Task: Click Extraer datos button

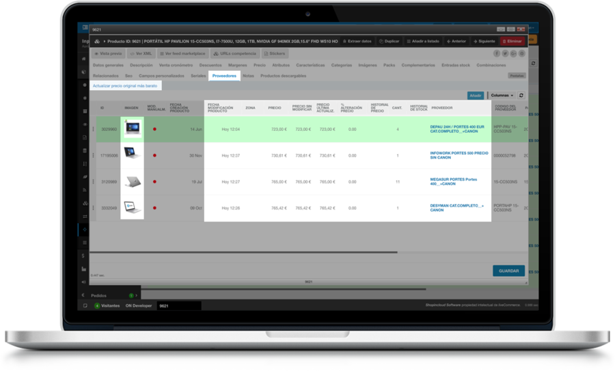Action: 357,41
